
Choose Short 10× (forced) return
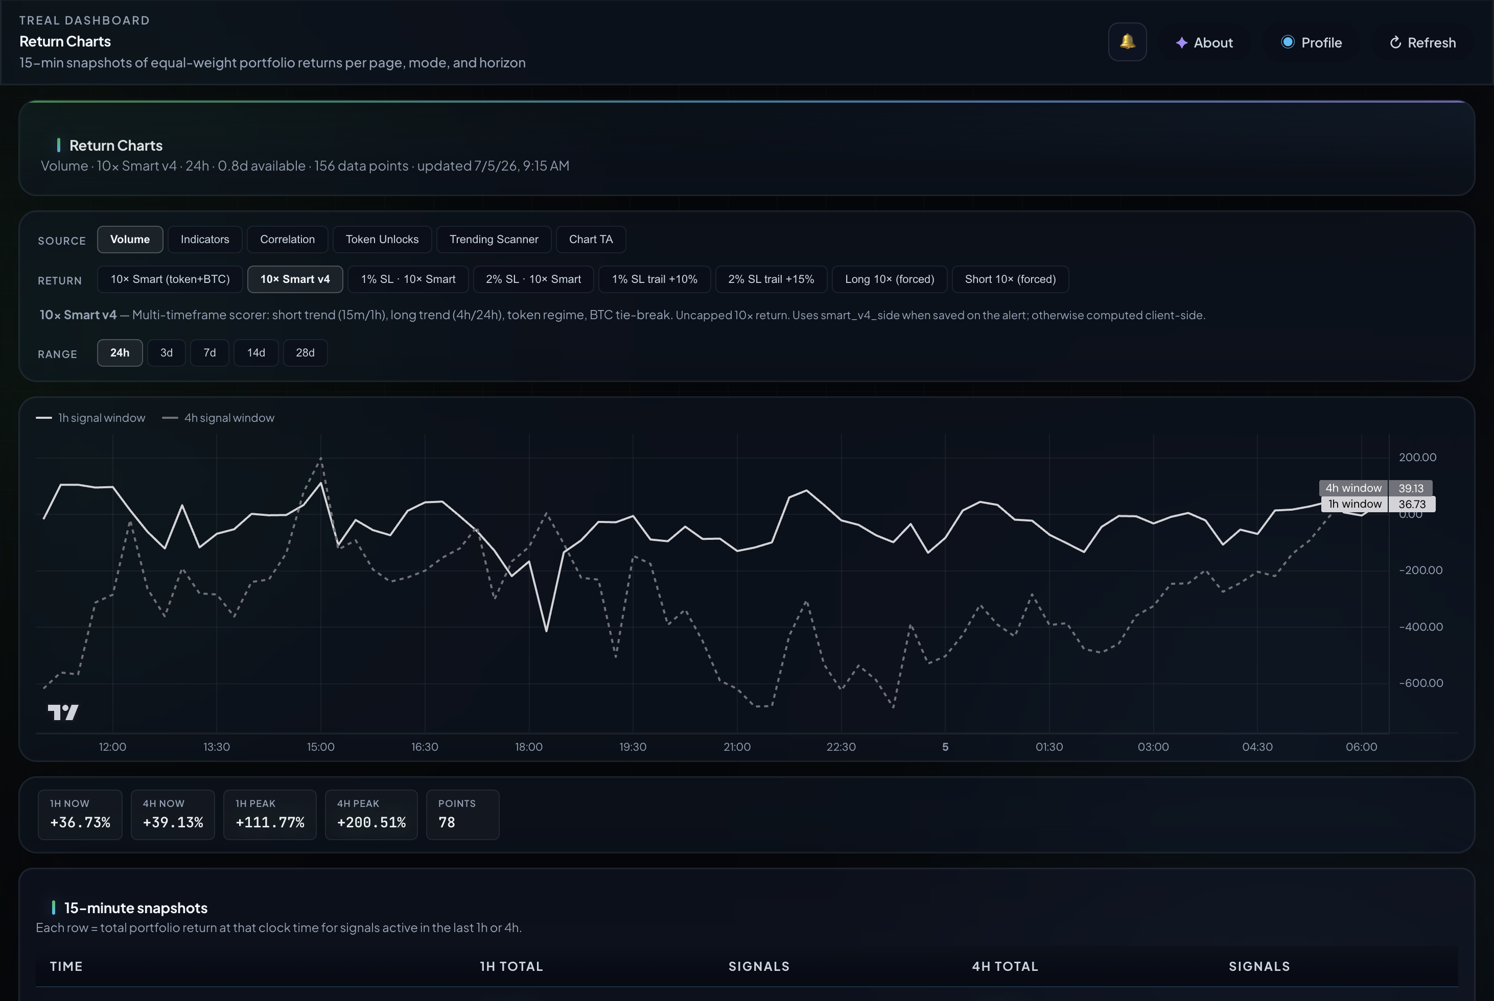coord(1010,279)
